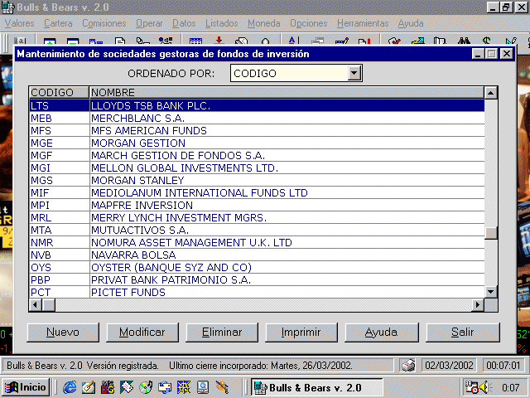
Task: Open the Operar menu
Action: 149,23
